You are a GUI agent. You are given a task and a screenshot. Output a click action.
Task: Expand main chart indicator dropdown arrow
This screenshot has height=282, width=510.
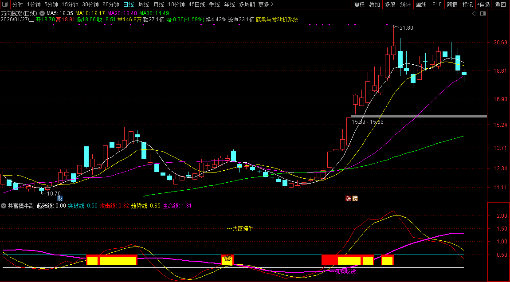(42, 13)
